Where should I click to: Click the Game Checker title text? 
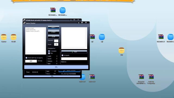pos(31,23)
